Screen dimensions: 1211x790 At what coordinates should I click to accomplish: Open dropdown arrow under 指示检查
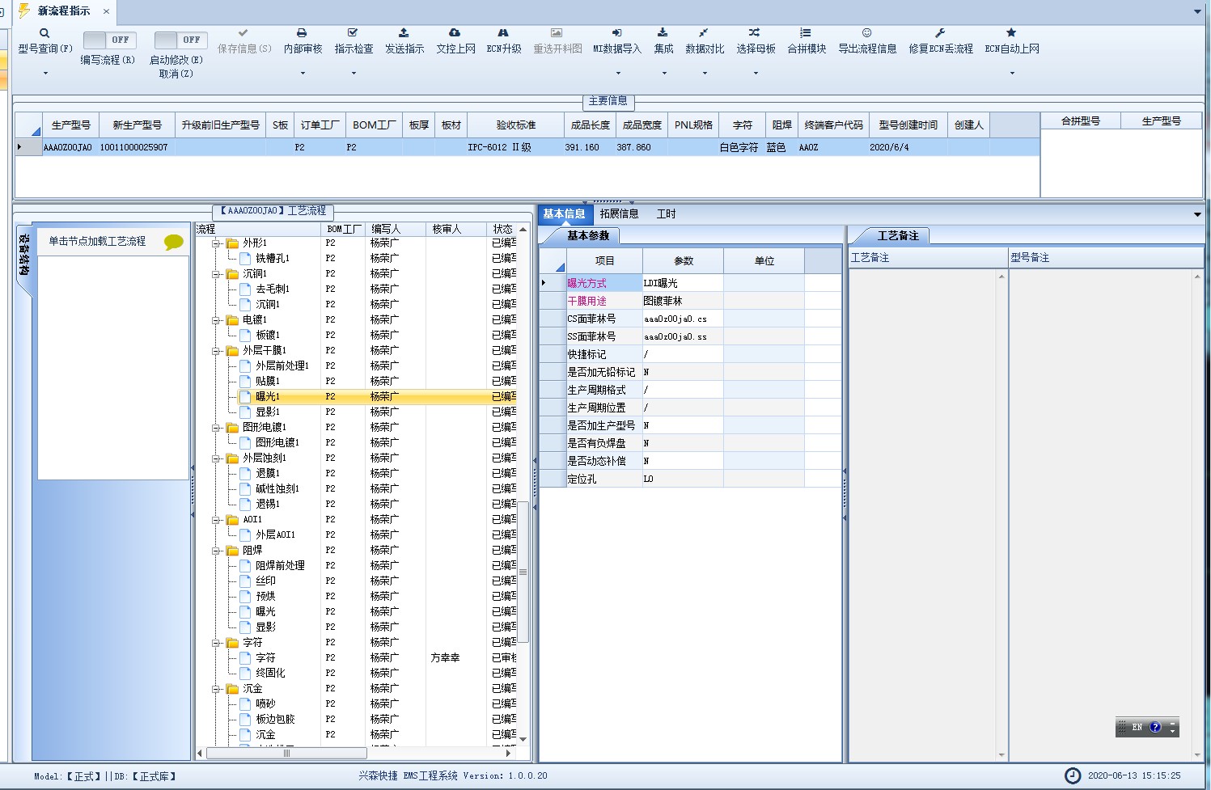click(x=354, y=74)
